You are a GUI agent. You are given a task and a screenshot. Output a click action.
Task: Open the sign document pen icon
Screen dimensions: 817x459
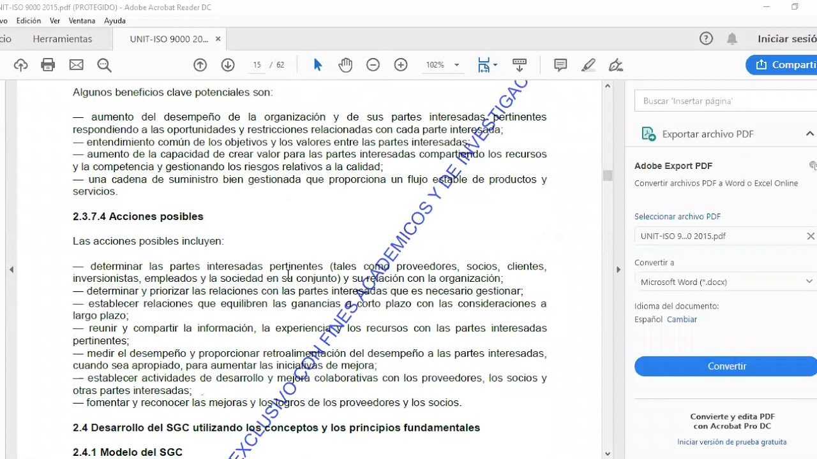(616, 65)
